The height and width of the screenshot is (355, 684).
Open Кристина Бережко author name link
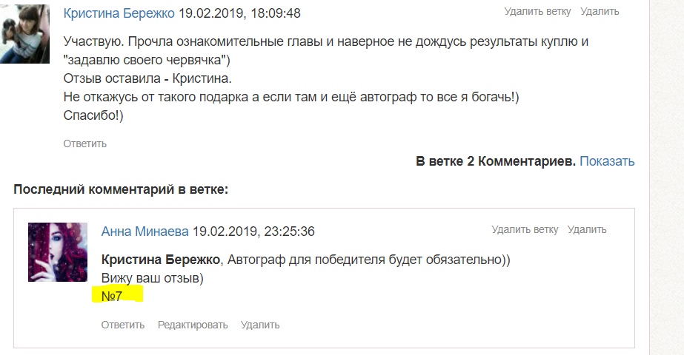[x=119, y=13]
